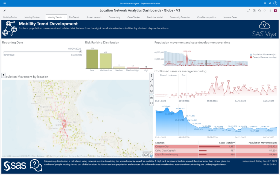
Task: Toggle the map pin control on the map edge
Action: [4, 75]
